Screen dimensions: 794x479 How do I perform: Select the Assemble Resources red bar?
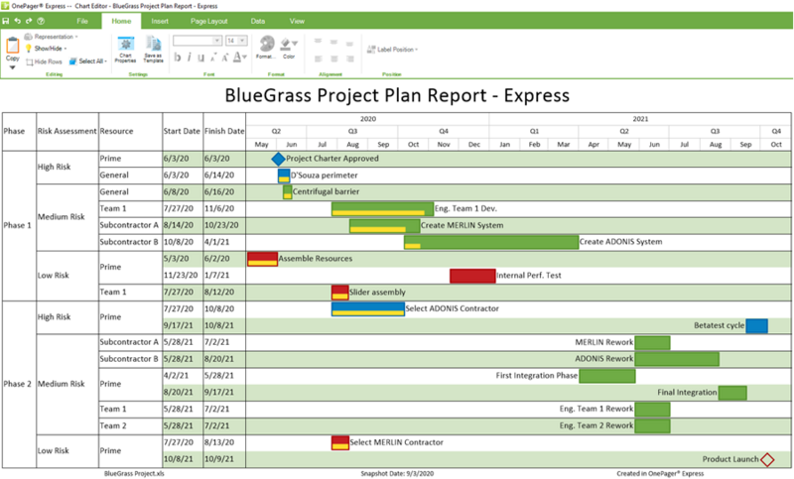pyautogui.click(x=262, y=259)
